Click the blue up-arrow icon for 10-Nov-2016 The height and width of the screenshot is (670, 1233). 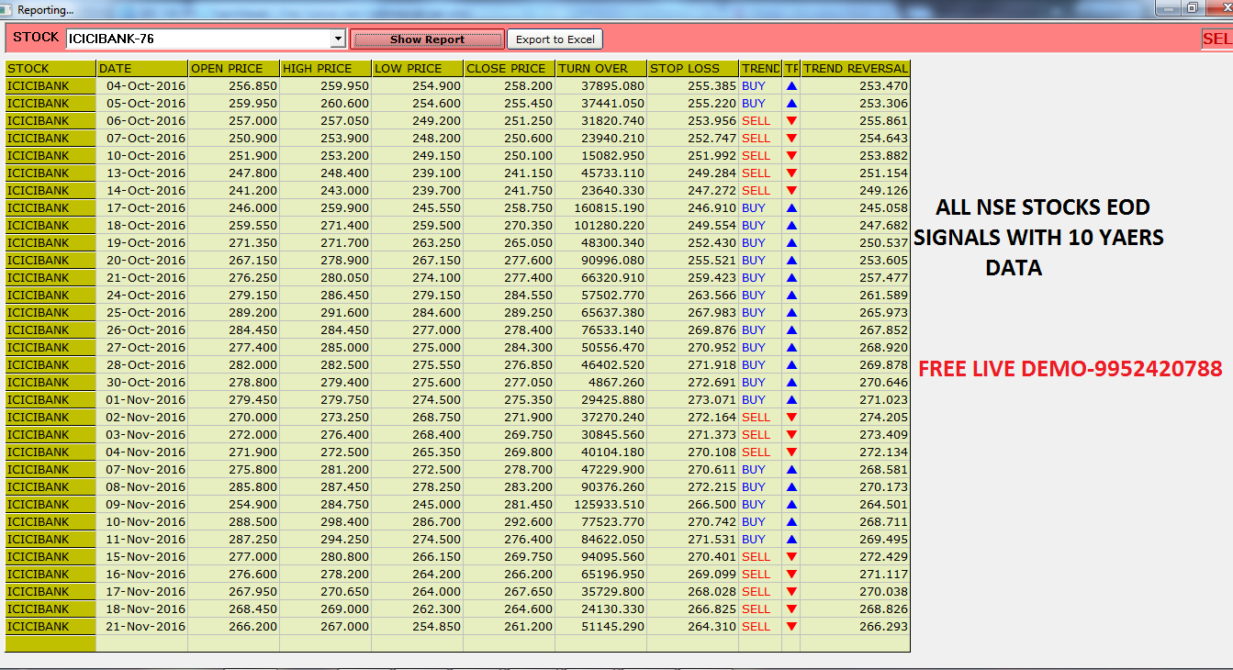pyautogui.click(x=791, y=522)
